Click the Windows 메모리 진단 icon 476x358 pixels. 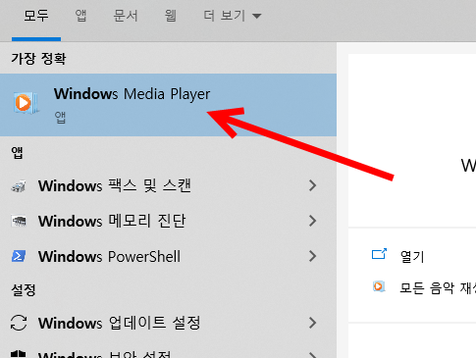19,222
